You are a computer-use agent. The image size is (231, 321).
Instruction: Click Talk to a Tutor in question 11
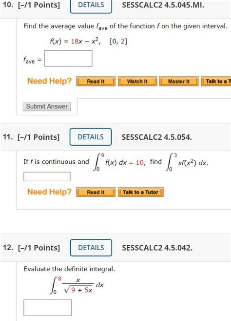point(141,192)
